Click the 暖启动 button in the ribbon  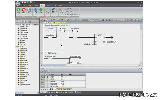(68, 9)
